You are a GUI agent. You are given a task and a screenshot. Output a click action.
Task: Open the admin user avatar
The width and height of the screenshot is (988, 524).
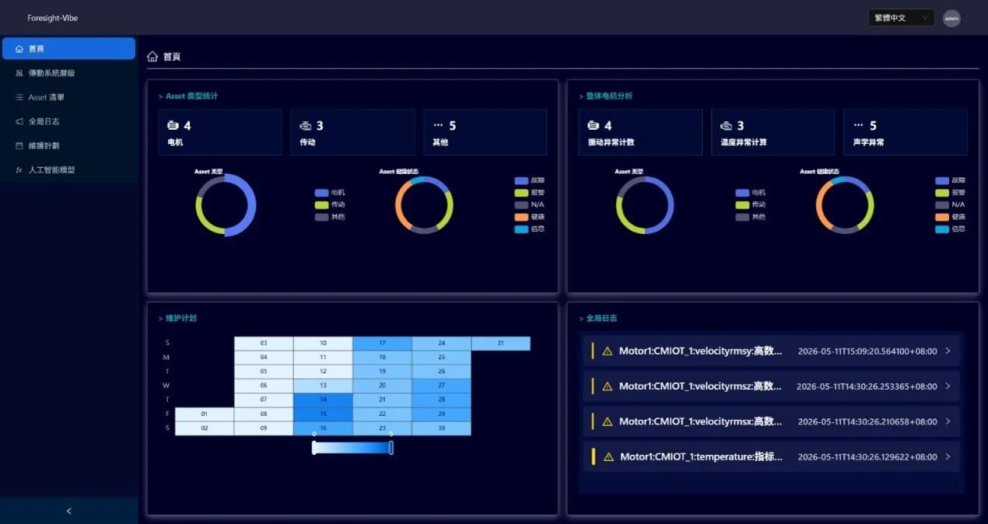coord(951,18)
